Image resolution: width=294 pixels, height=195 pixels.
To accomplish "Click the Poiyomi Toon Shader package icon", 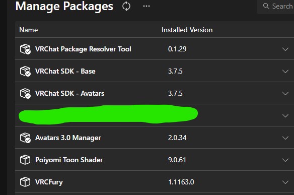I will pos(25,160).
